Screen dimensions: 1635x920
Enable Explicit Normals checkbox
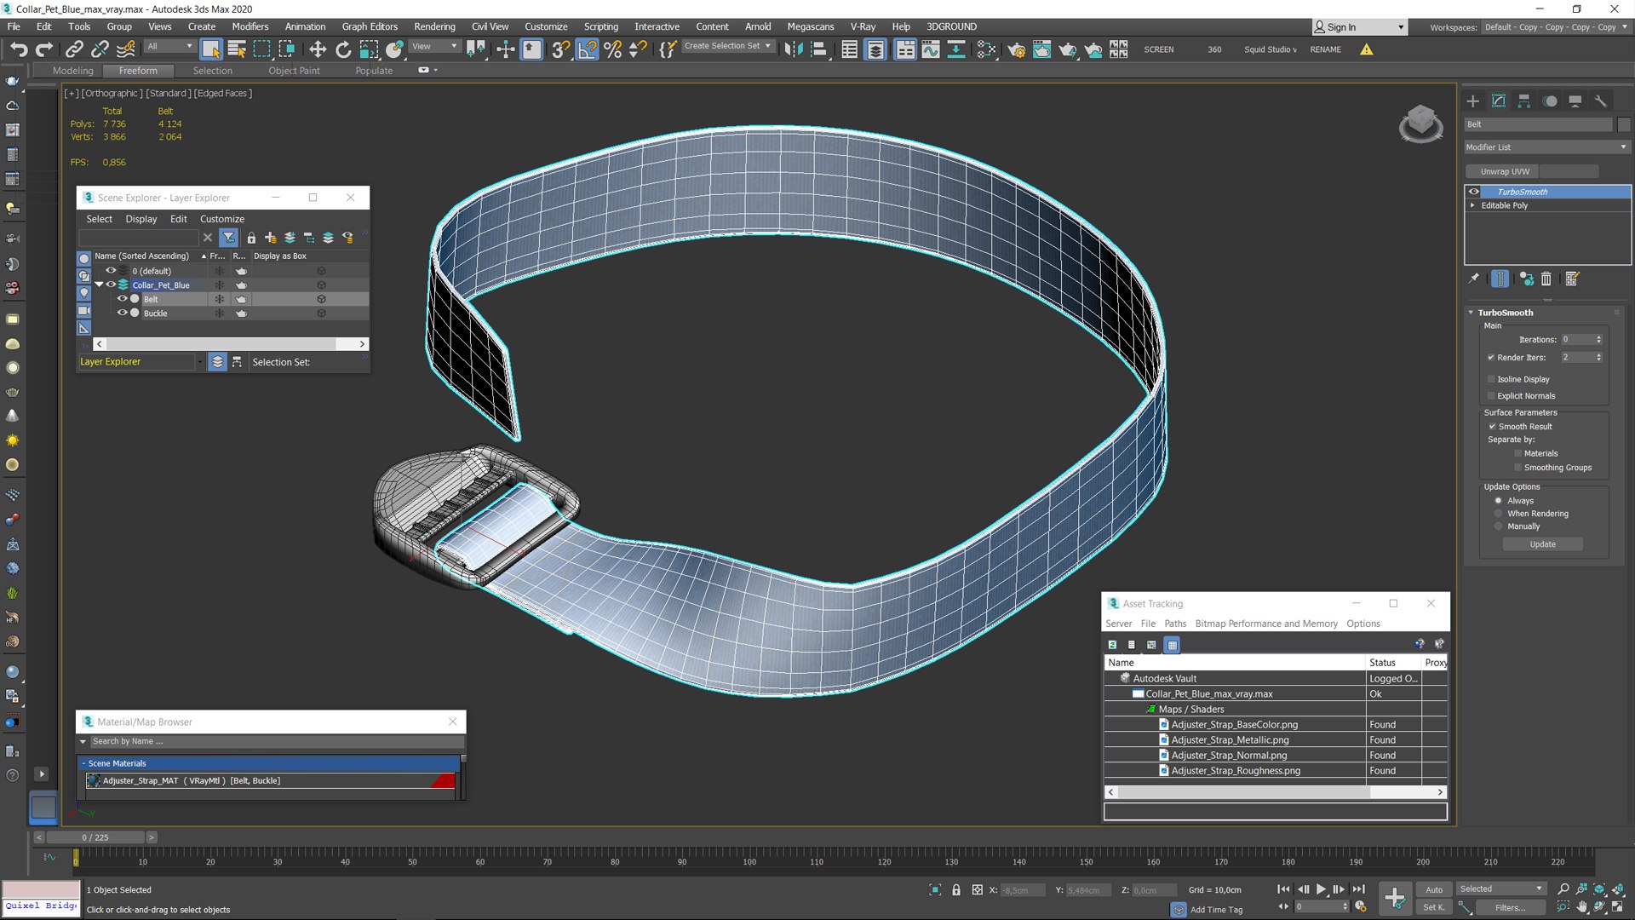1492,395
